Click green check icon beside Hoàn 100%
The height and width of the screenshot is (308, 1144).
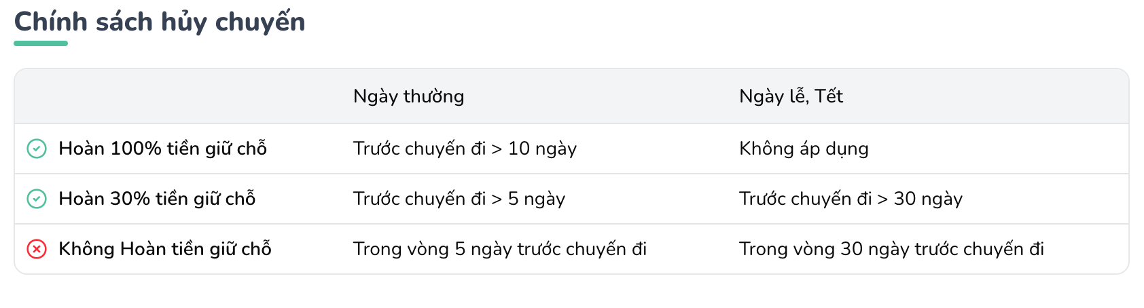pos(36,149)
